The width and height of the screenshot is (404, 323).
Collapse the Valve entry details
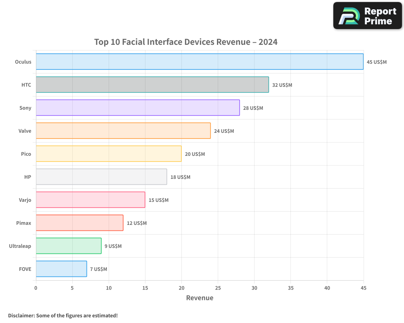[x=123, y=131]
